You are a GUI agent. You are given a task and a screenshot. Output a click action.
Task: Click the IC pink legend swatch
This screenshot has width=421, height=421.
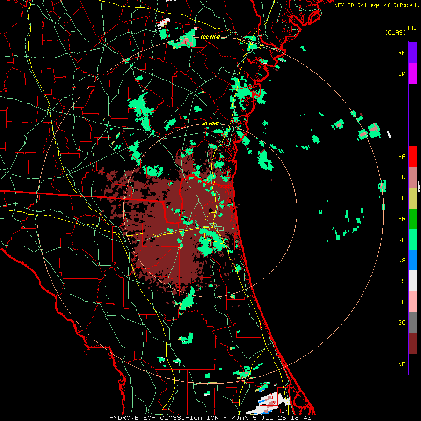point(413,302)
